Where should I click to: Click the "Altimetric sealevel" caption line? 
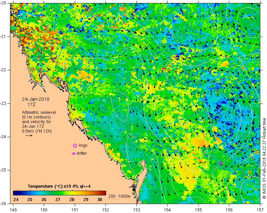(x=39, y=112)
